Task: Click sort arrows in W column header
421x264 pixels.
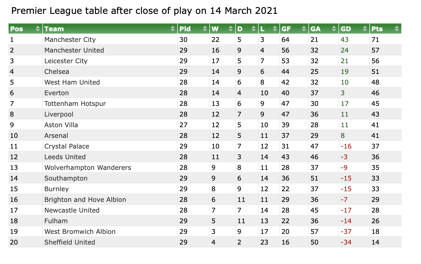Action: [x=231, y=29]
